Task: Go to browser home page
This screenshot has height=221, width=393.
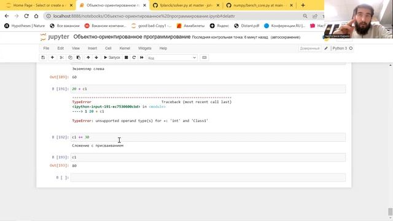Action: [36, 16]
